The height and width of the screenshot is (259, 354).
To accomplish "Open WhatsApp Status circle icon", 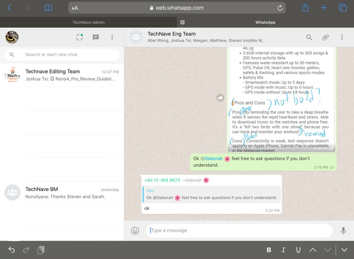I will tap(79, 37).
